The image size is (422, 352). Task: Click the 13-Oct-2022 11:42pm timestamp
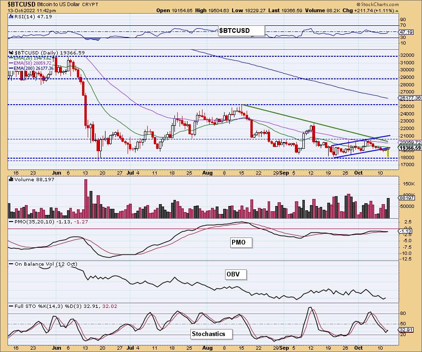pos(32,11)
